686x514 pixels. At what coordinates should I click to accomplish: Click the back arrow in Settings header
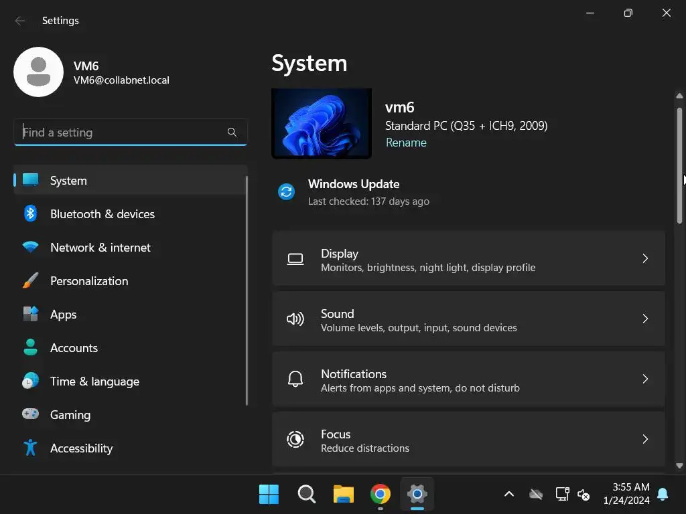(19, 21)
